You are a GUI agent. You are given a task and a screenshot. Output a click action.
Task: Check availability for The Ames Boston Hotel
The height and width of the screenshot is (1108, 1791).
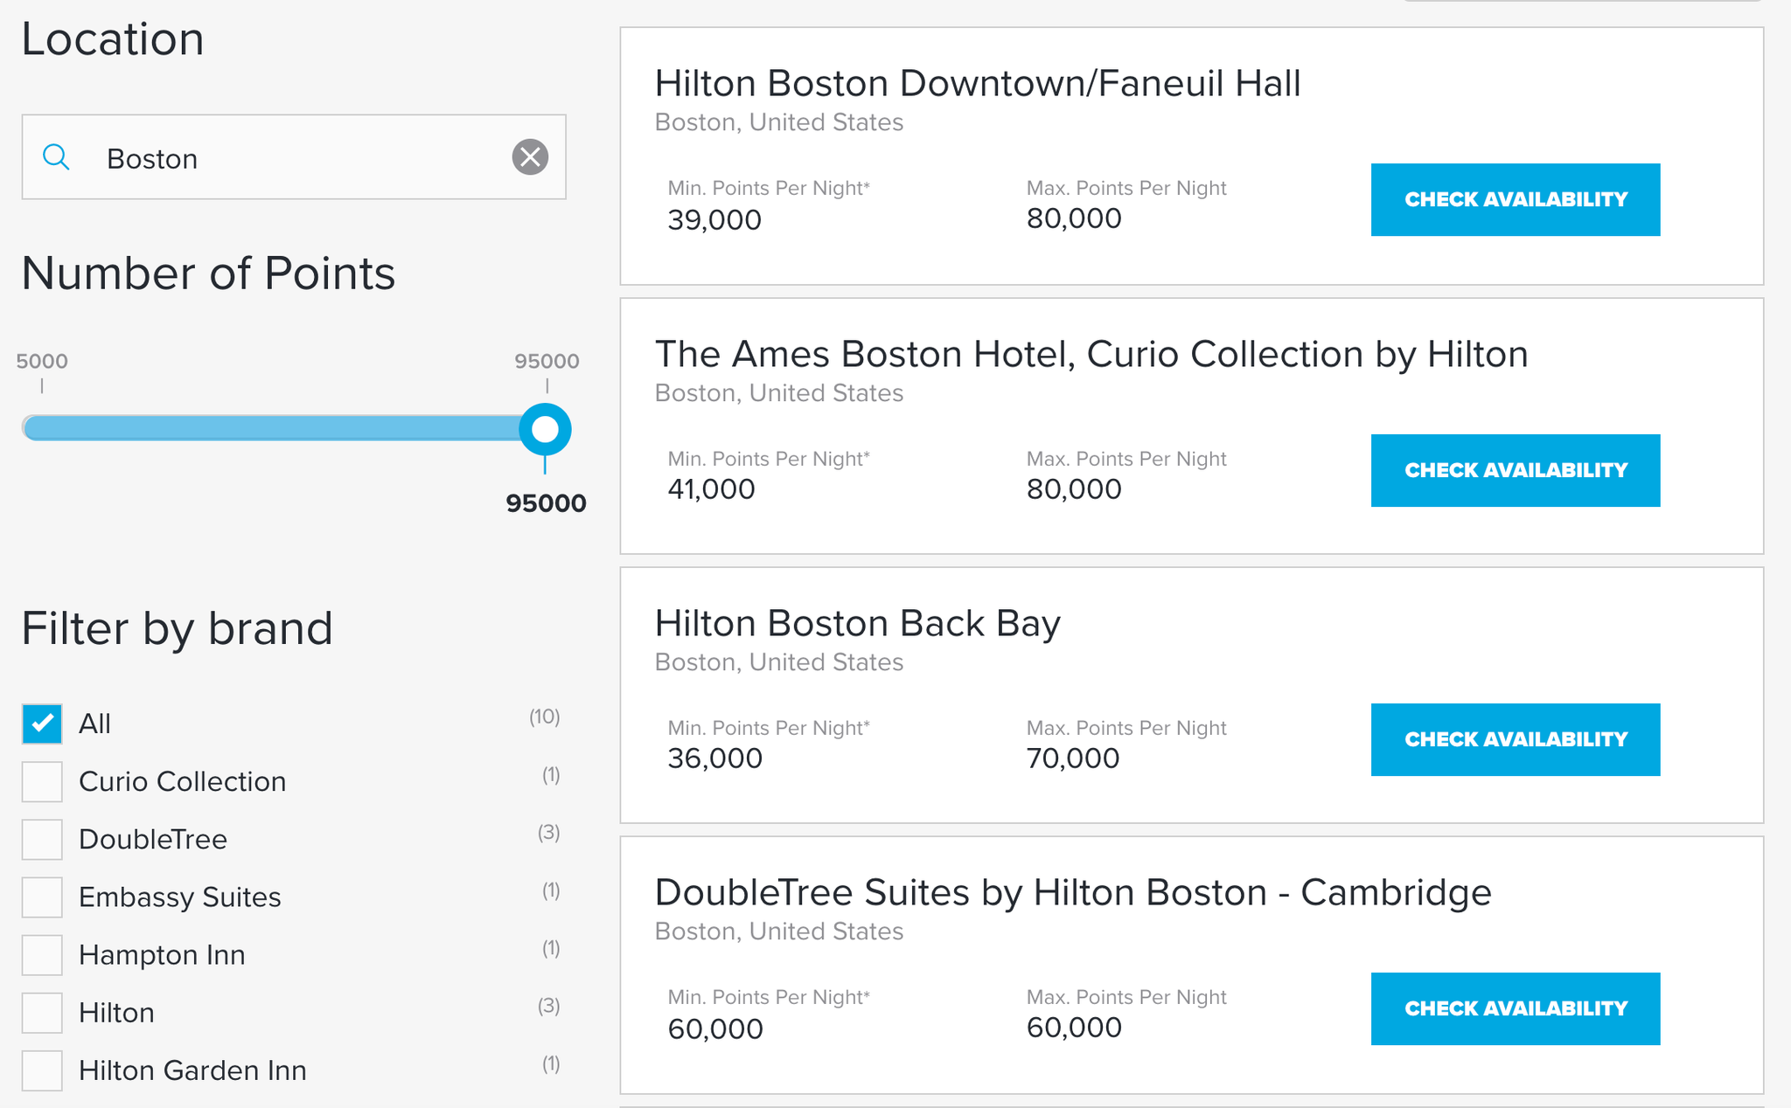1515,470
